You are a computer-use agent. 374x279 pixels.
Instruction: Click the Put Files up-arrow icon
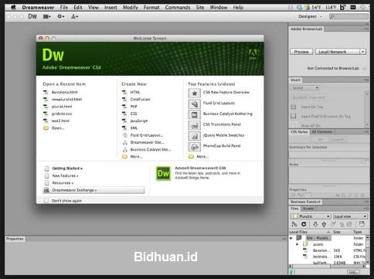click(x=324, y=224)
